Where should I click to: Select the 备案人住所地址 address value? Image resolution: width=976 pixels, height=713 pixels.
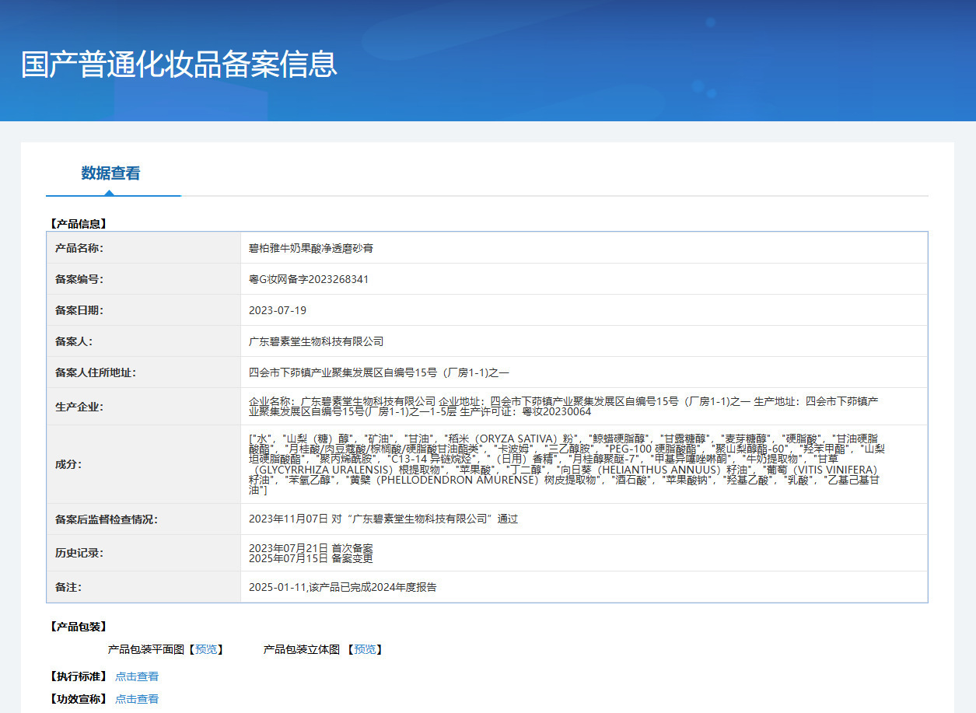pos(379,372)
